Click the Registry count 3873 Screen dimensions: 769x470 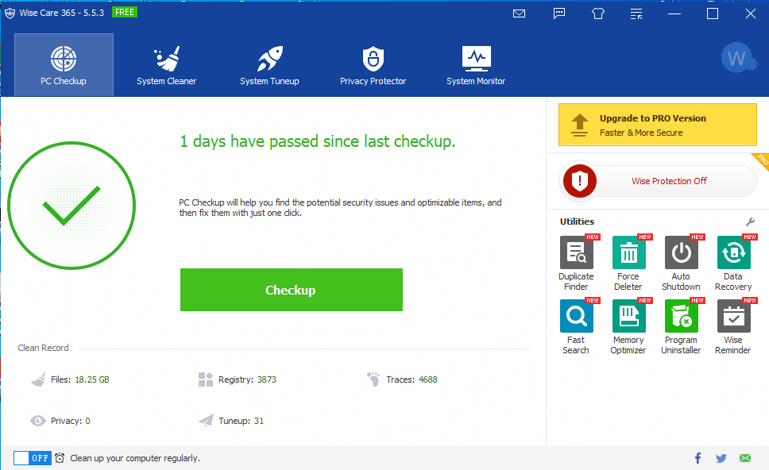pyautogui.click(x=267, y=379)
